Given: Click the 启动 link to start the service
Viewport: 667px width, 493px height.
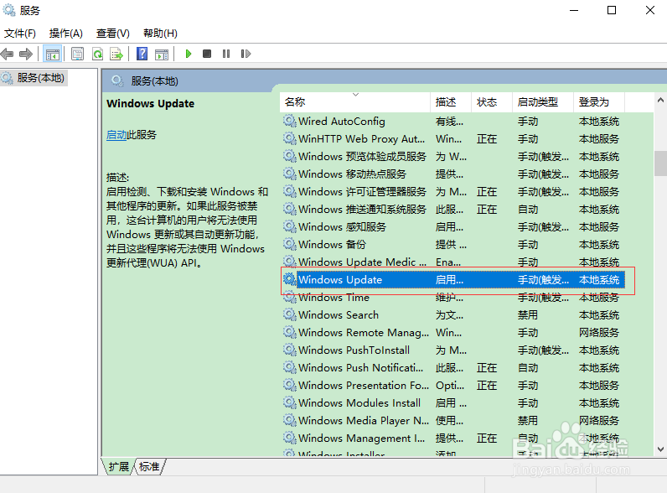Looking at the screenshot, I should [x=116, y=135].
